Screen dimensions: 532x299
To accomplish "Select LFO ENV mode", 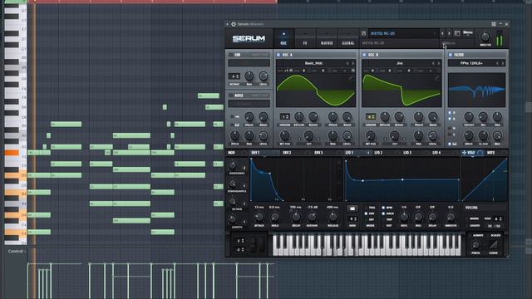I will pyautogui.click(x=366, y=213).
